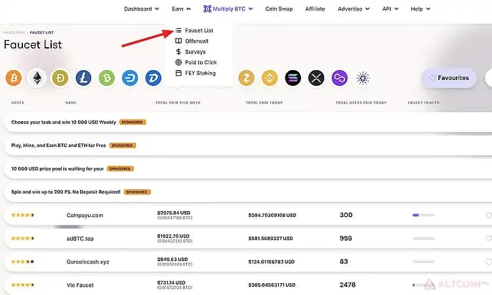The width and height of the screenshot is (492, 295).
Task: Select Paid to Click menu entry
Action: pos(201,62)
